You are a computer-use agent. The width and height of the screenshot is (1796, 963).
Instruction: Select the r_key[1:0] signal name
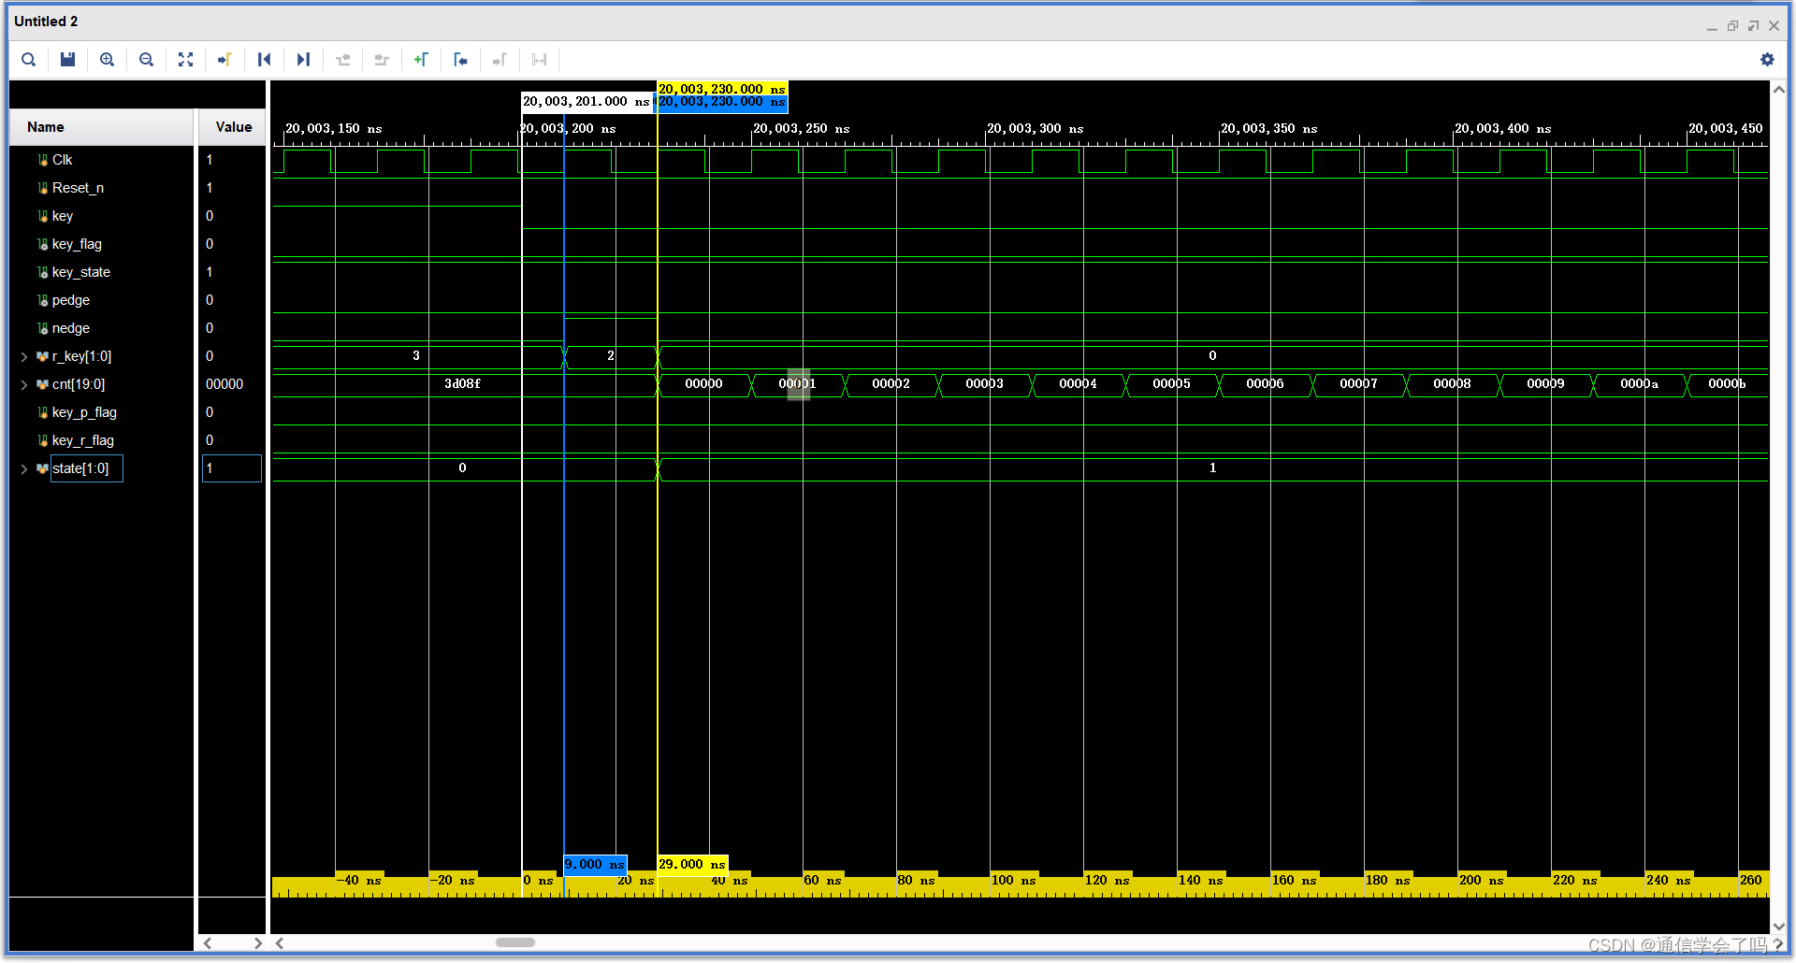point(81,356)
